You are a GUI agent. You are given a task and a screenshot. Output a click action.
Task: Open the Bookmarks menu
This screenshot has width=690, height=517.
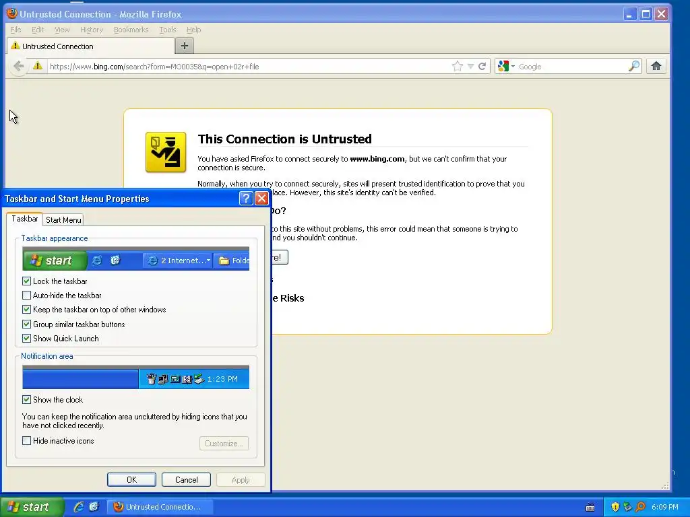[131, 30]
